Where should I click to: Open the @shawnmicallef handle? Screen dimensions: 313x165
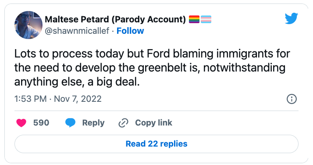pyautogui.click(x=77, y=31)
